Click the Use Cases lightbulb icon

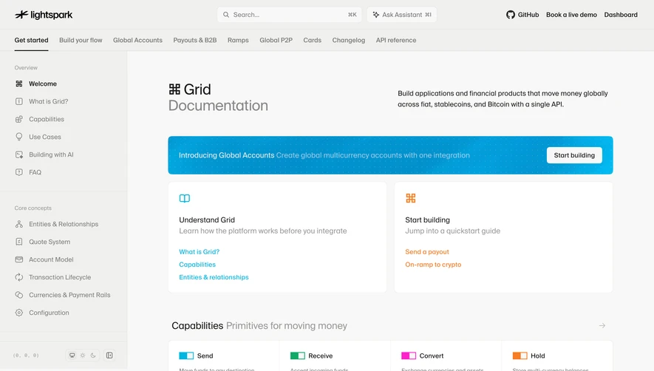(x=19, y=137)
